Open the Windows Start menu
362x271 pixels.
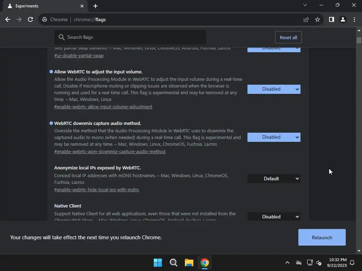(x=158, y=263)
